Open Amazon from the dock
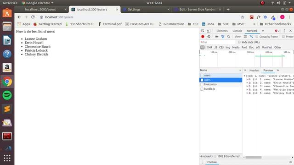Image resolution: width=294 pixels, height=165 pixels. [7, 68]
